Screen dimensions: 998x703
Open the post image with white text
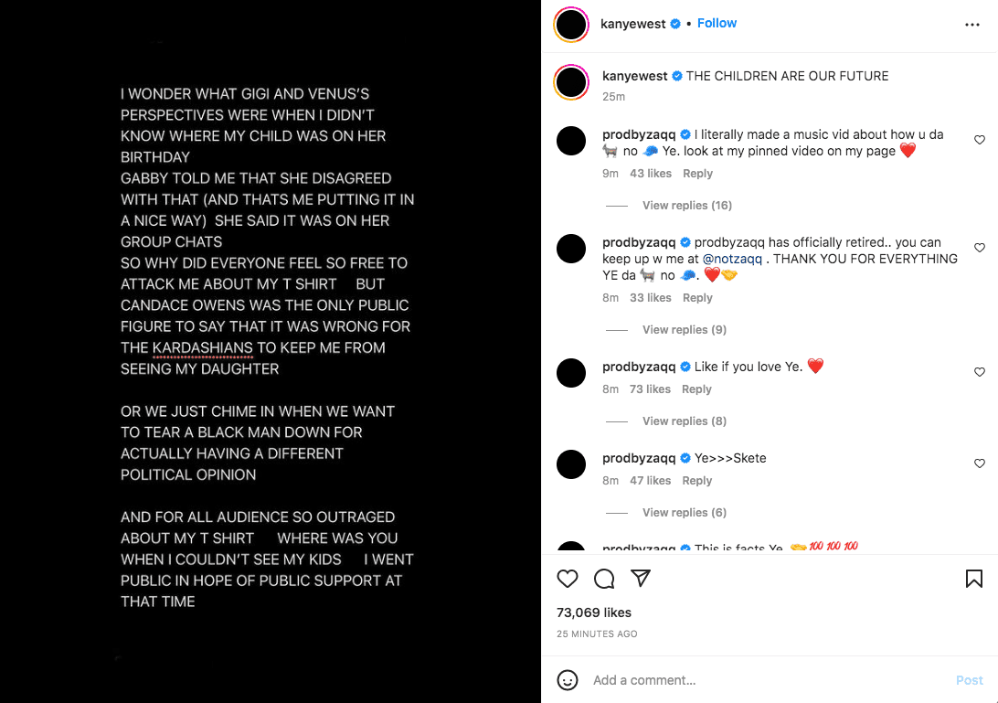click(x=271, y=351)
